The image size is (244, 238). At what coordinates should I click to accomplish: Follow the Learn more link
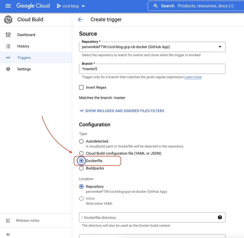193,77
